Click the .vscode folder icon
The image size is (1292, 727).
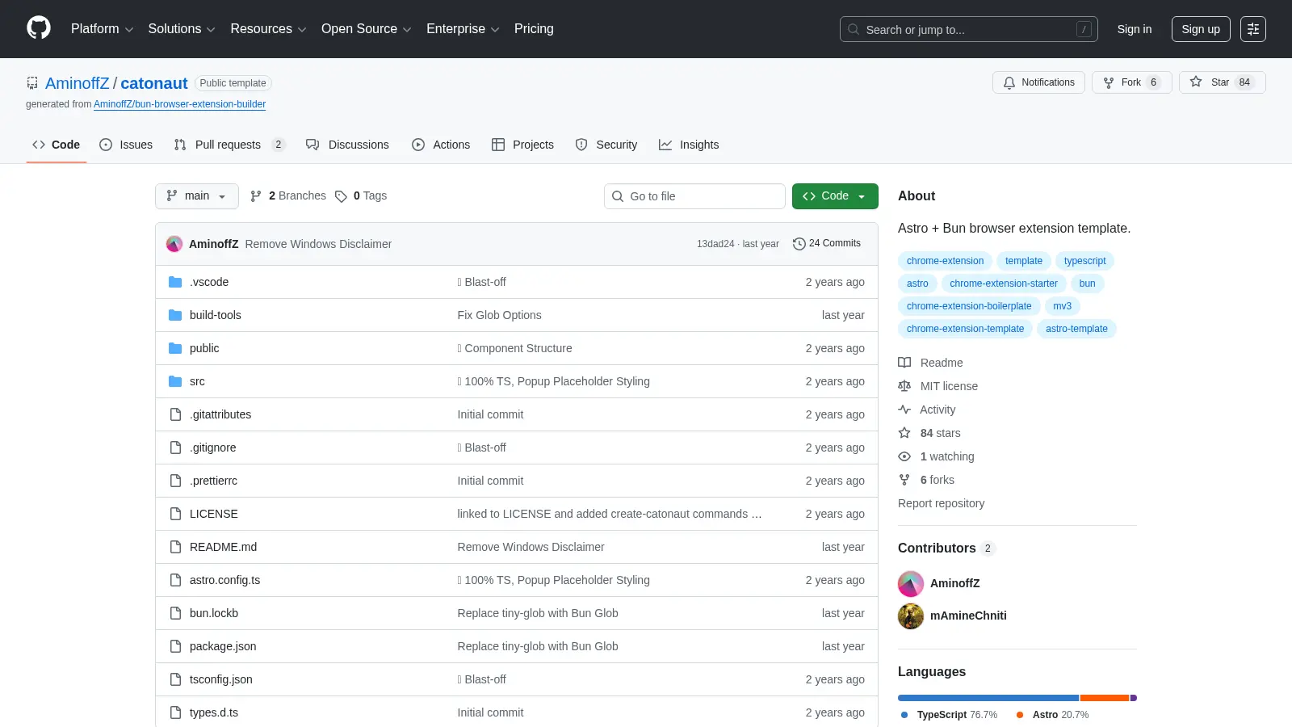tap(175, 282)
